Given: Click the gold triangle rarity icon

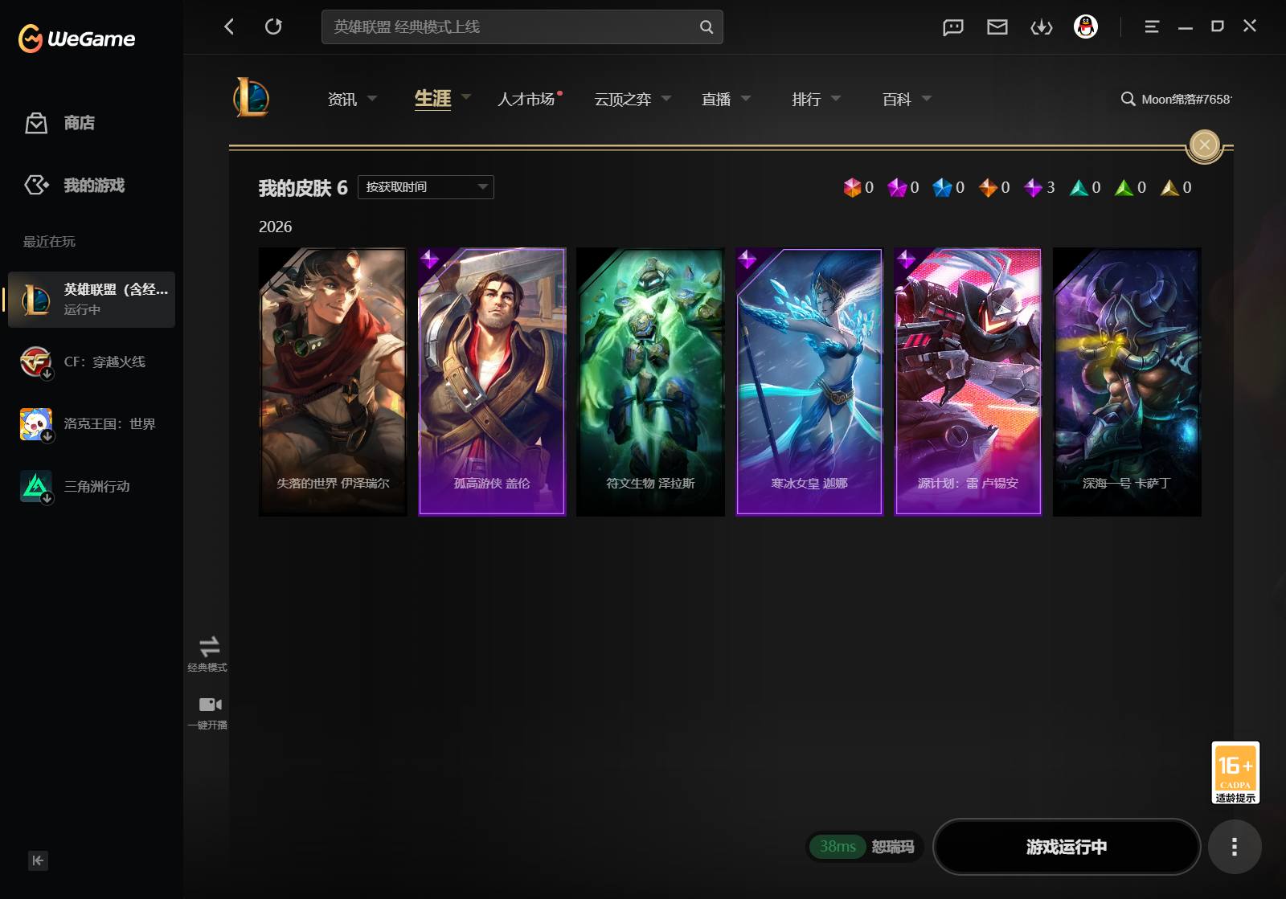Looking at the screenshot, I should pyautogui.click(x=1169, y=187).
